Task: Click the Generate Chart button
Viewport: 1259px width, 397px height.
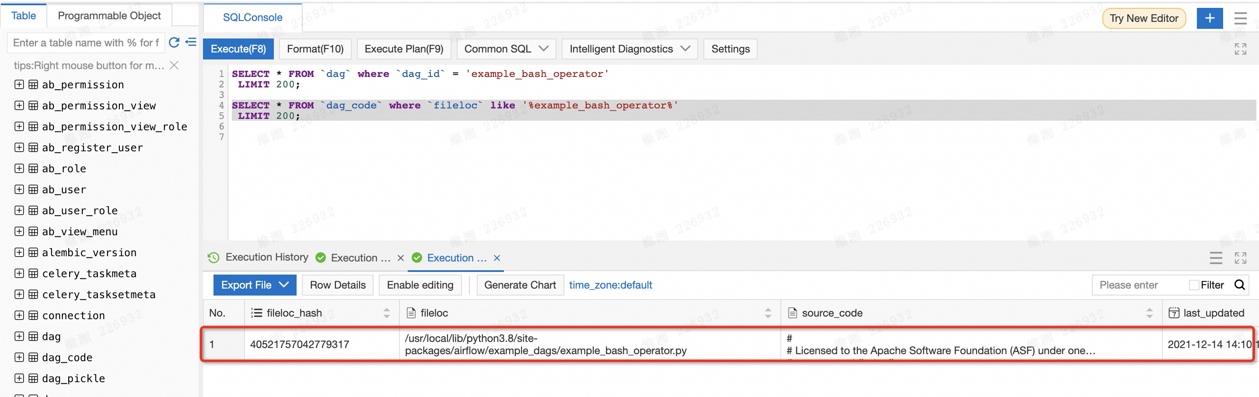Action: click(520, 285)
